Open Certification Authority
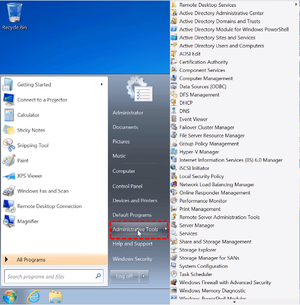This screenshot has height=305, width=300. click(x=204, y=62)
